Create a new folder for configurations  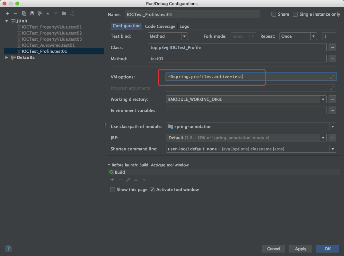(64, 13)
